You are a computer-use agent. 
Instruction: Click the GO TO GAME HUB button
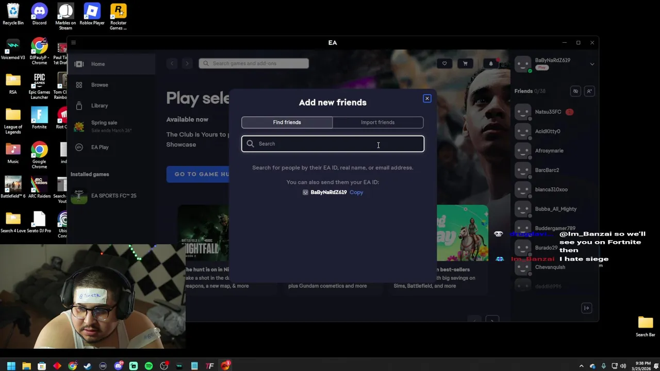point(199,174)
